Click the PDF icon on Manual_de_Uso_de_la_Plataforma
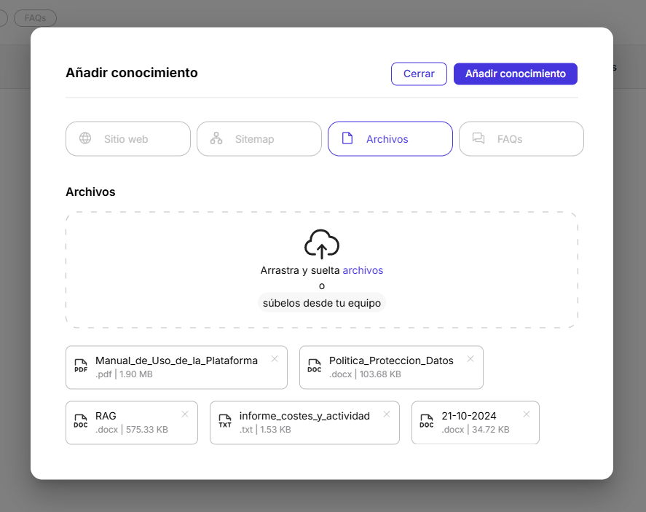This screenshot has height=512, width=646. [x=81, y=366]
